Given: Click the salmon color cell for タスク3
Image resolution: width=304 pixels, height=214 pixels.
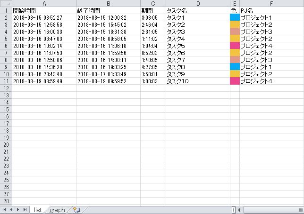Looking at the screenshot, I should click(x=235, y=32).
